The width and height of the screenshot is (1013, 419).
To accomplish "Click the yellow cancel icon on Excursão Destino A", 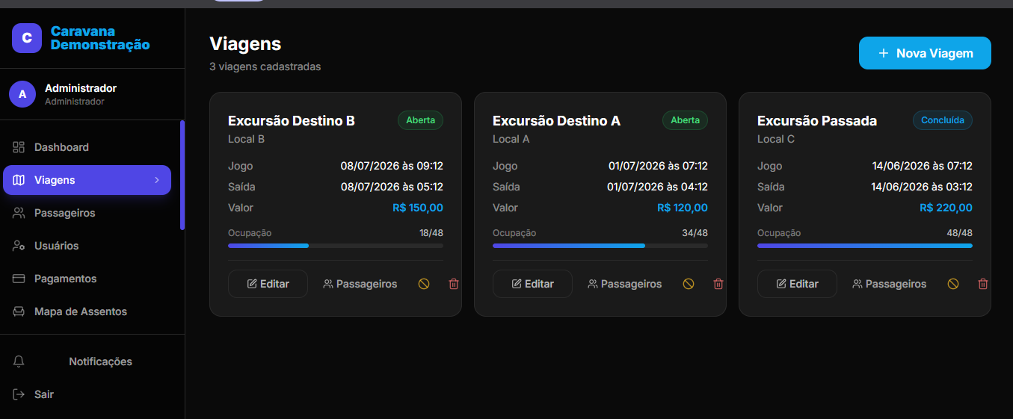I will point(689,284).
